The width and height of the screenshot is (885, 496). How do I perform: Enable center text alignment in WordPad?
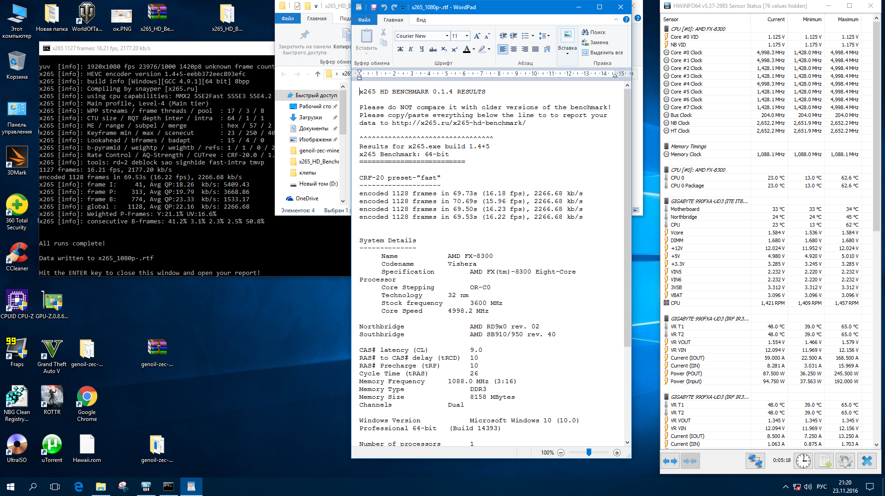(x=514, y=49)
